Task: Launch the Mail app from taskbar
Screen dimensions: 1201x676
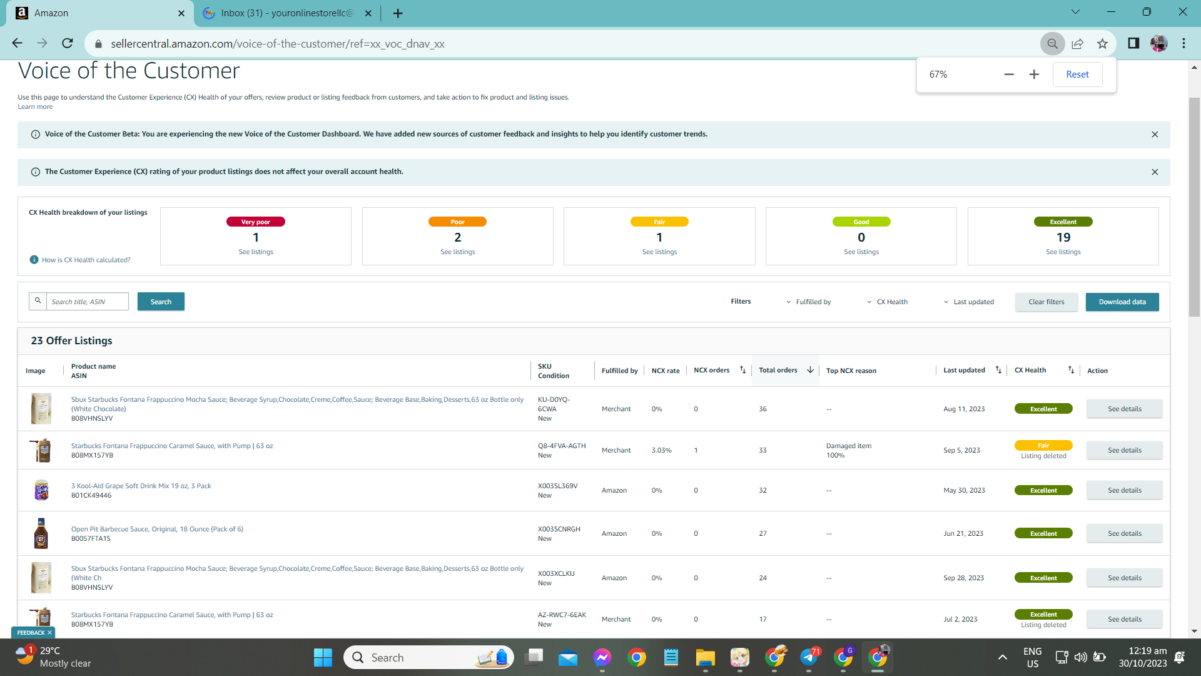Action: (568, 657)
